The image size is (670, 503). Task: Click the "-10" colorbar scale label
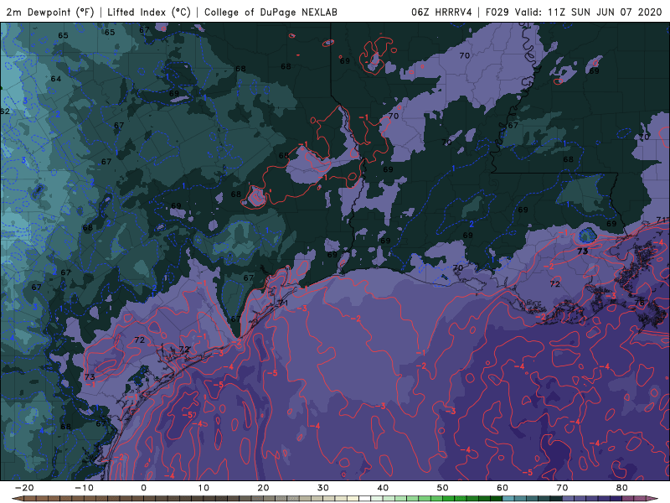click(x=84, y=488)
